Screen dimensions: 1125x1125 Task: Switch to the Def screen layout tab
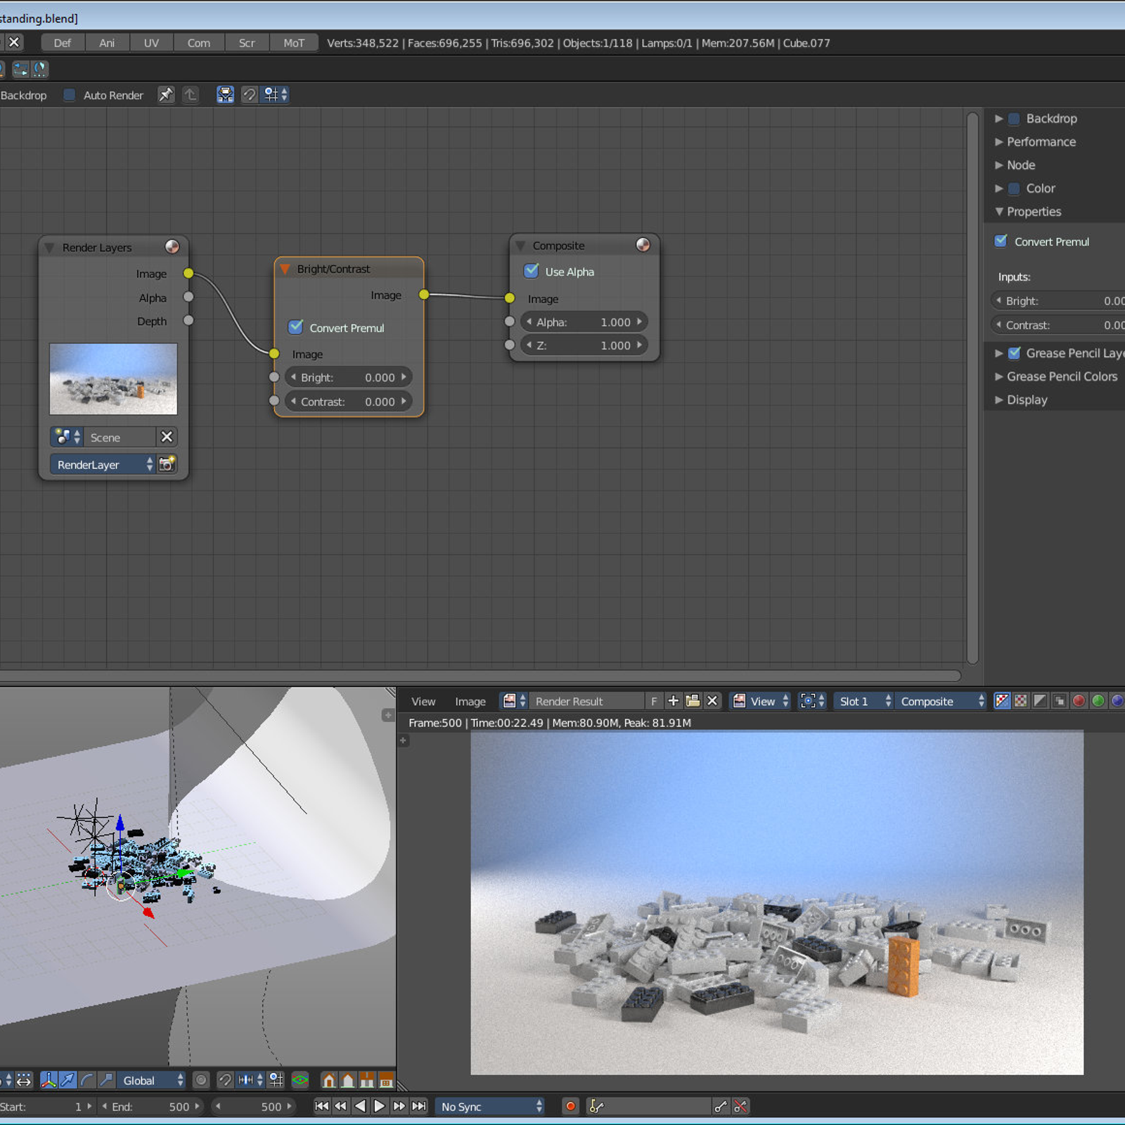point(63,42)
